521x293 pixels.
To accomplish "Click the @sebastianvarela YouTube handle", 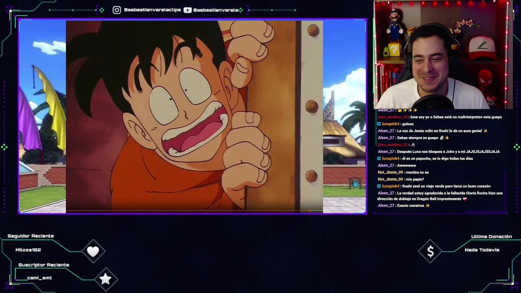I will point(216,10).
